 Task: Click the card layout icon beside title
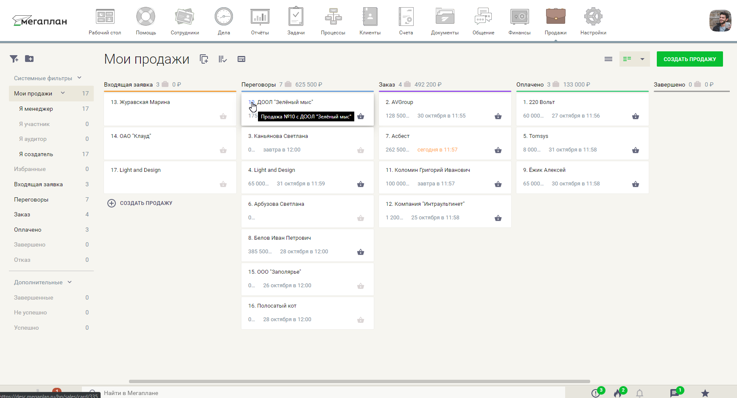[241, 59]
